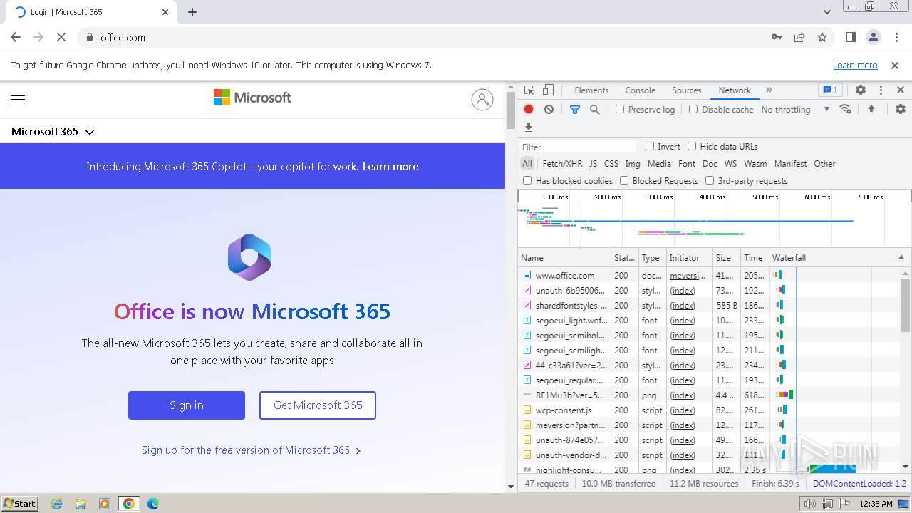Enable Preserve log checkbox
912x513 pixels.
[620, 110]
